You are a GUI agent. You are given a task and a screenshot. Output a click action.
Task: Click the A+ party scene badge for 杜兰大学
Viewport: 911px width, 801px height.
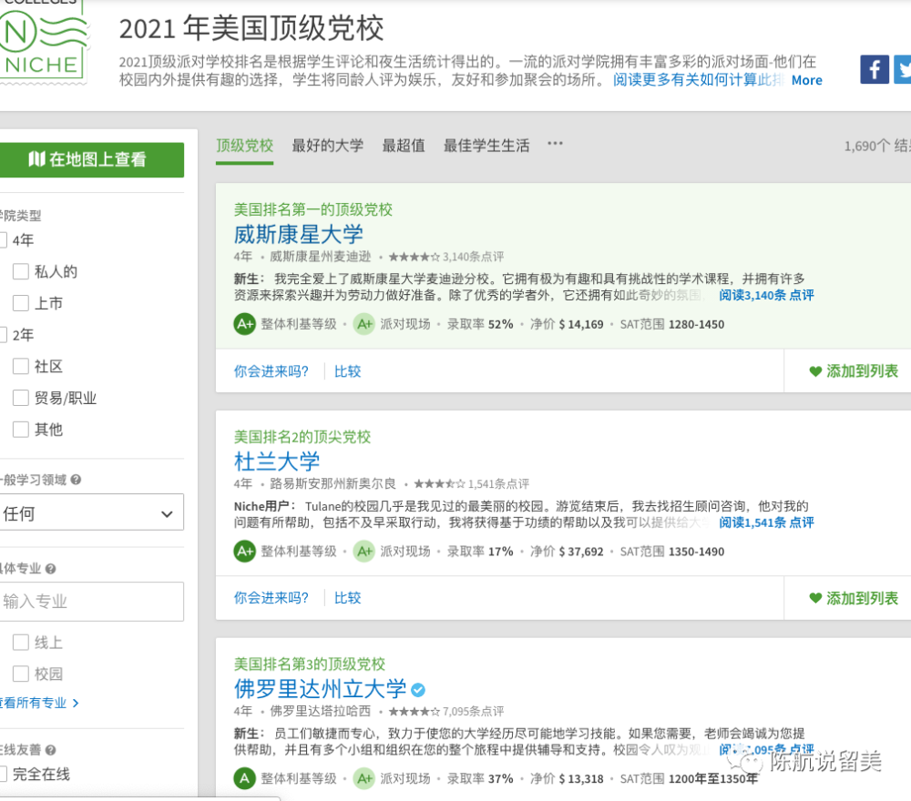364,551
